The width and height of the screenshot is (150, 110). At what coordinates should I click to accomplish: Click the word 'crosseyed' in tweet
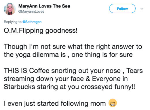97,87
